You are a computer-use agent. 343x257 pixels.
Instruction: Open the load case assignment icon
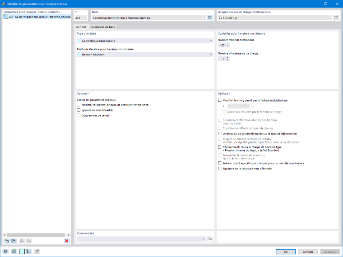pyautogui.click(x=336, y=18)
